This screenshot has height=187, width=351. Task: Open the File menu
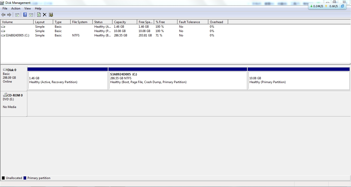[x=5, y=8]
